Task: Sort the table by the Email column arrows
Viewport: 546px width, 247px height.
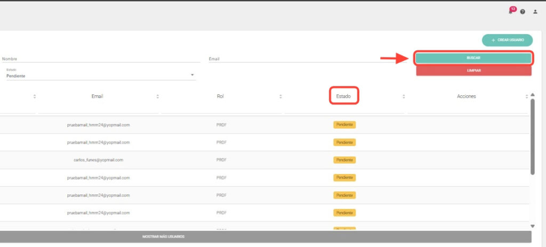Action: tap(157, 96)
